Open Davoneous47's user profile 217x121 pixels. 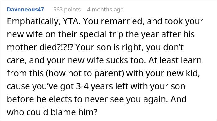click(x=25, y=10)
